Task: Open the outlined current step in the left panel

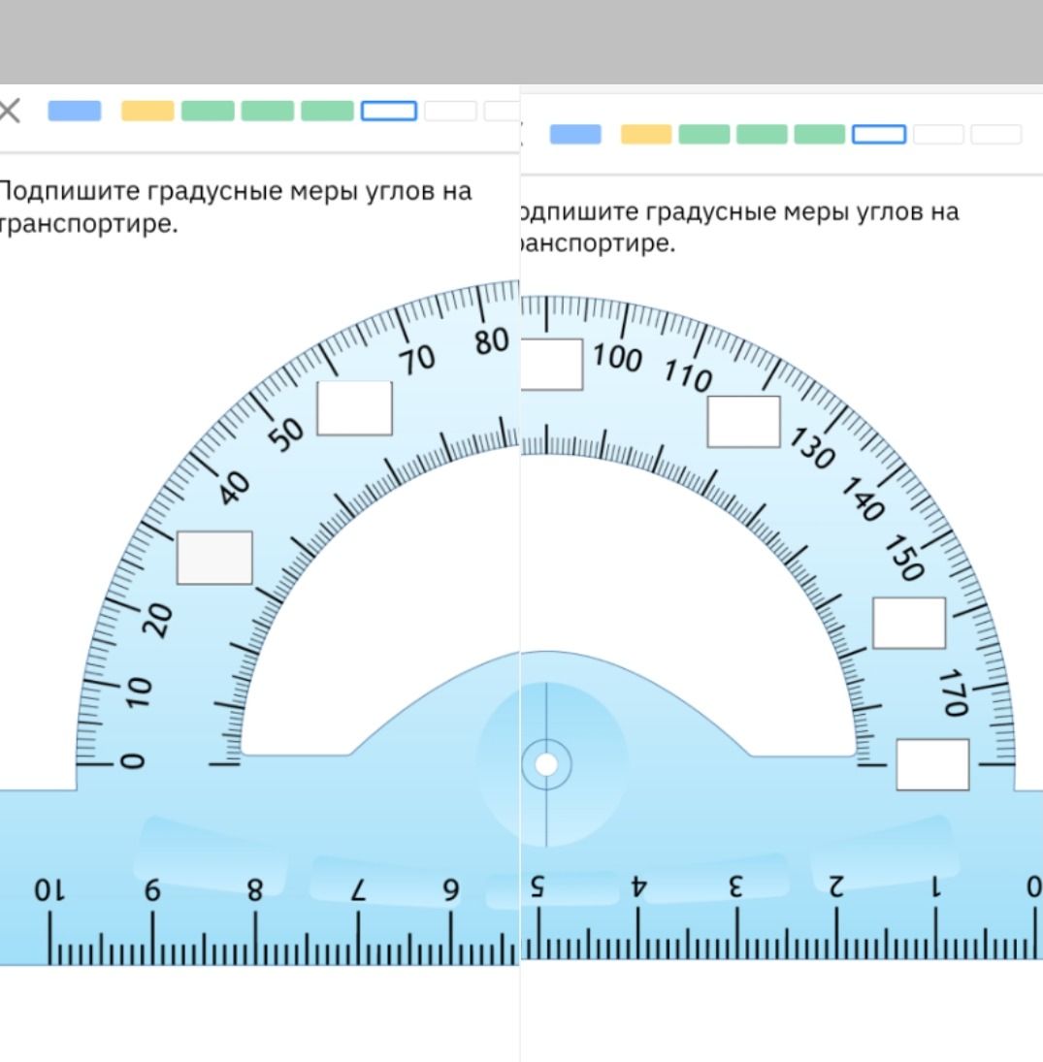Action: (x=389, y=111)
